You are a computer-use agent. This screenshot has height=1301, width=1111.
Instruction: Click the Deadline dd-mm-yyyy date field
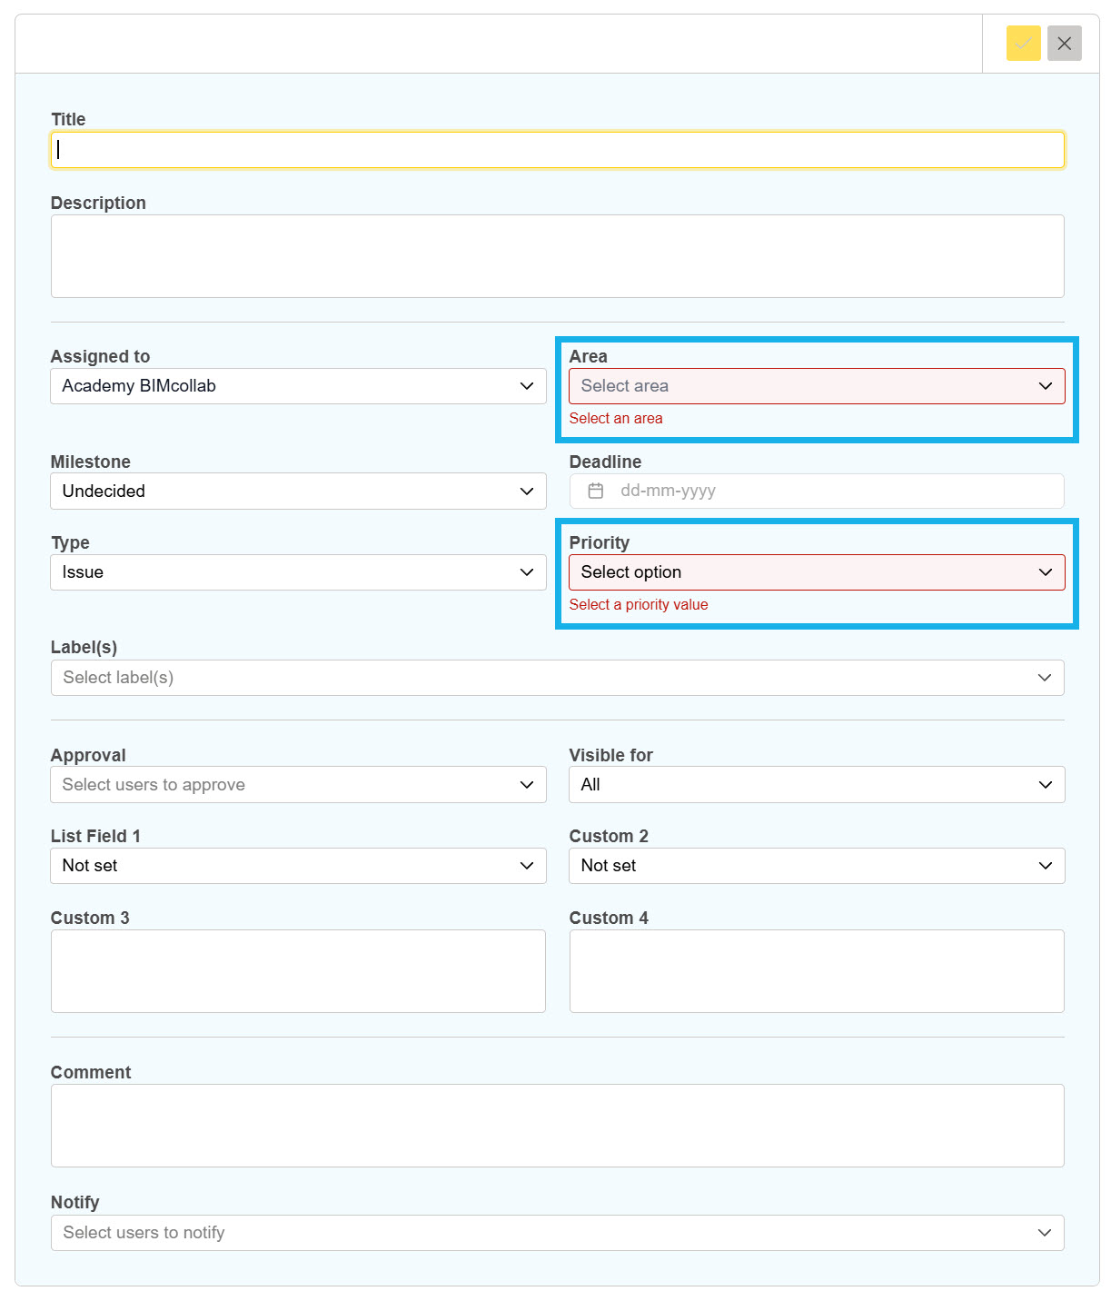[817, 491]
